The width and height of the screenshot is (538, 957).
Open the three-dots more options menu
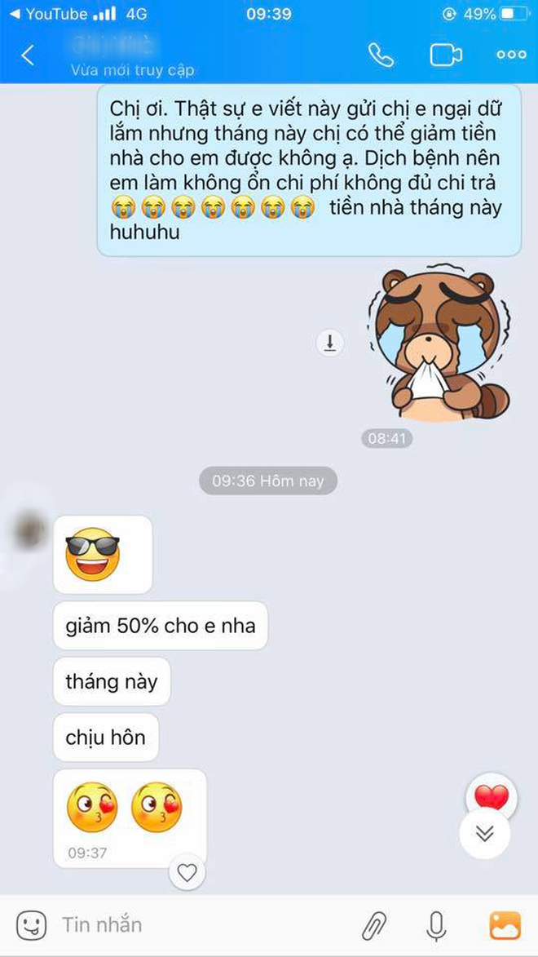(x=511, y=55)
